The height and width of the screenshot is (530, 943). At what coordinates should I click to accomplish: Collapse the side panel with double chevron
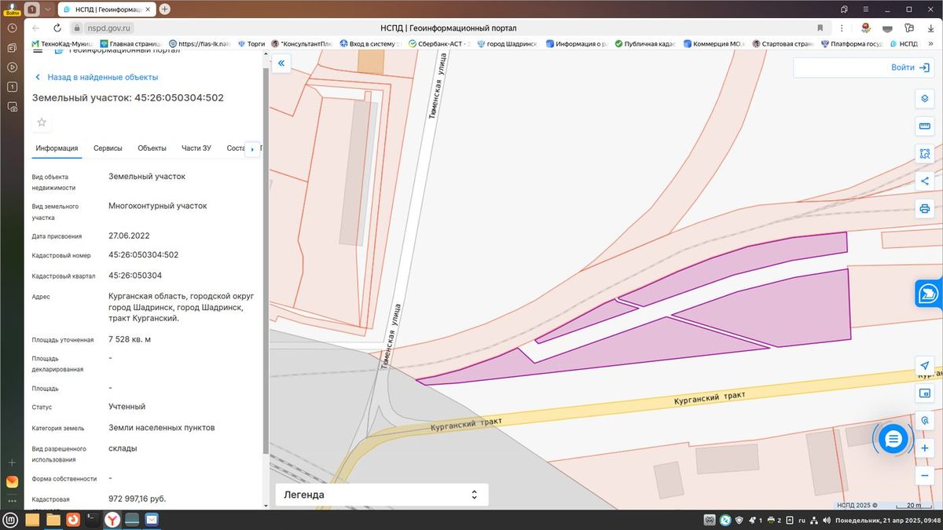point(281,64)
